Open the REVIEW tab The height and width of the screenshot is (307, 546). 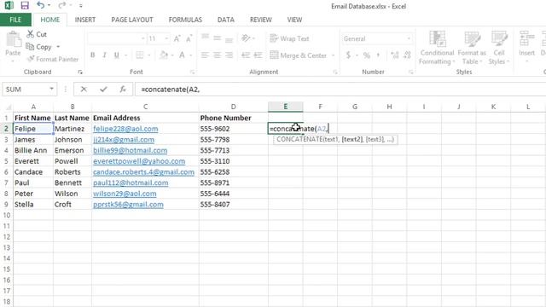(x=261, y=20)
